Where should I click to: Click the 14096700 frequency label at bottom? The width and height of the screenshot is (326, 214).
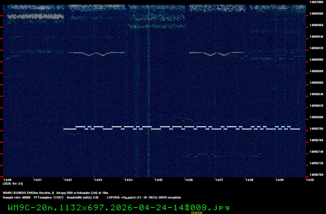[x=316, y=175]
